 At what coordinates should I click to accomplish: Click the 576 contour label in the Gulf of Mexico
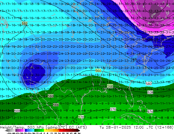coord(113,109)
